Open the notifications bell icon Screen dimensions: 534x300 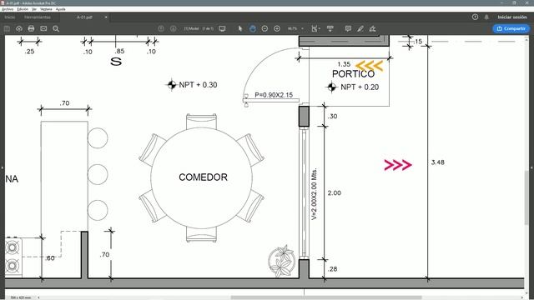(486, 17)
